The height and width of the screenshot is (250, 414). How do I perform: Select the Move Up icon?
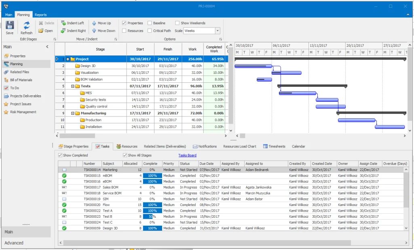click(x=102, y=23)
